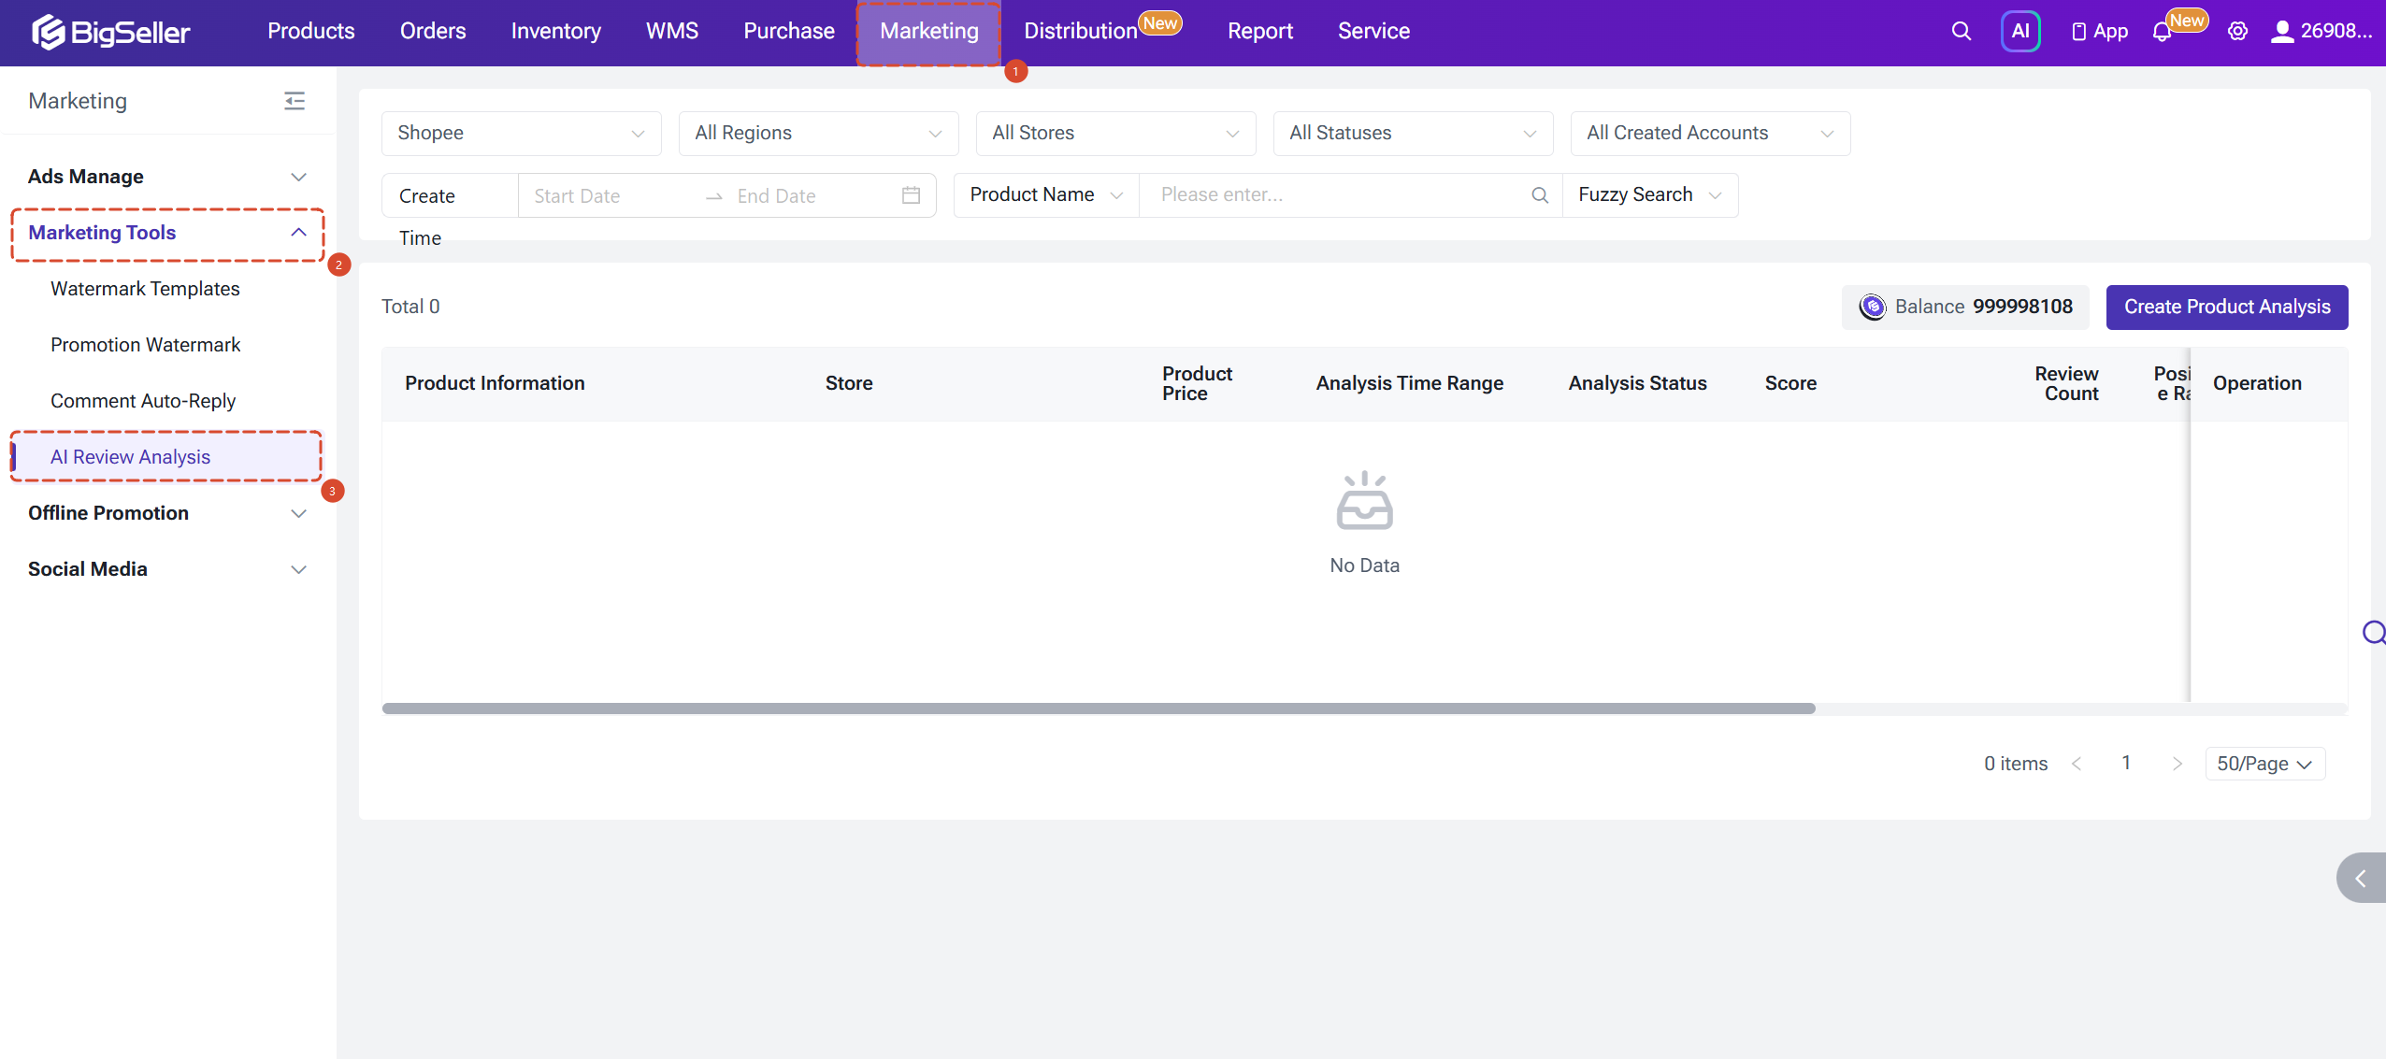Collapse the Marketing sidebar menu icon
Screen dimensions: 2386x1059
[295, 101]
